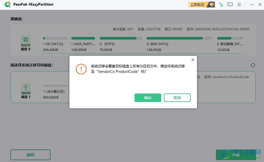Refresh the target disk list

[x=253, y=65]
